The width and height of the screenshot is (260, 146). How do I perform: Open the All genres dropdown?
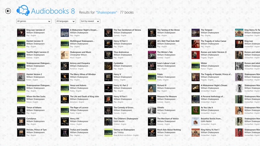[34, 21]
